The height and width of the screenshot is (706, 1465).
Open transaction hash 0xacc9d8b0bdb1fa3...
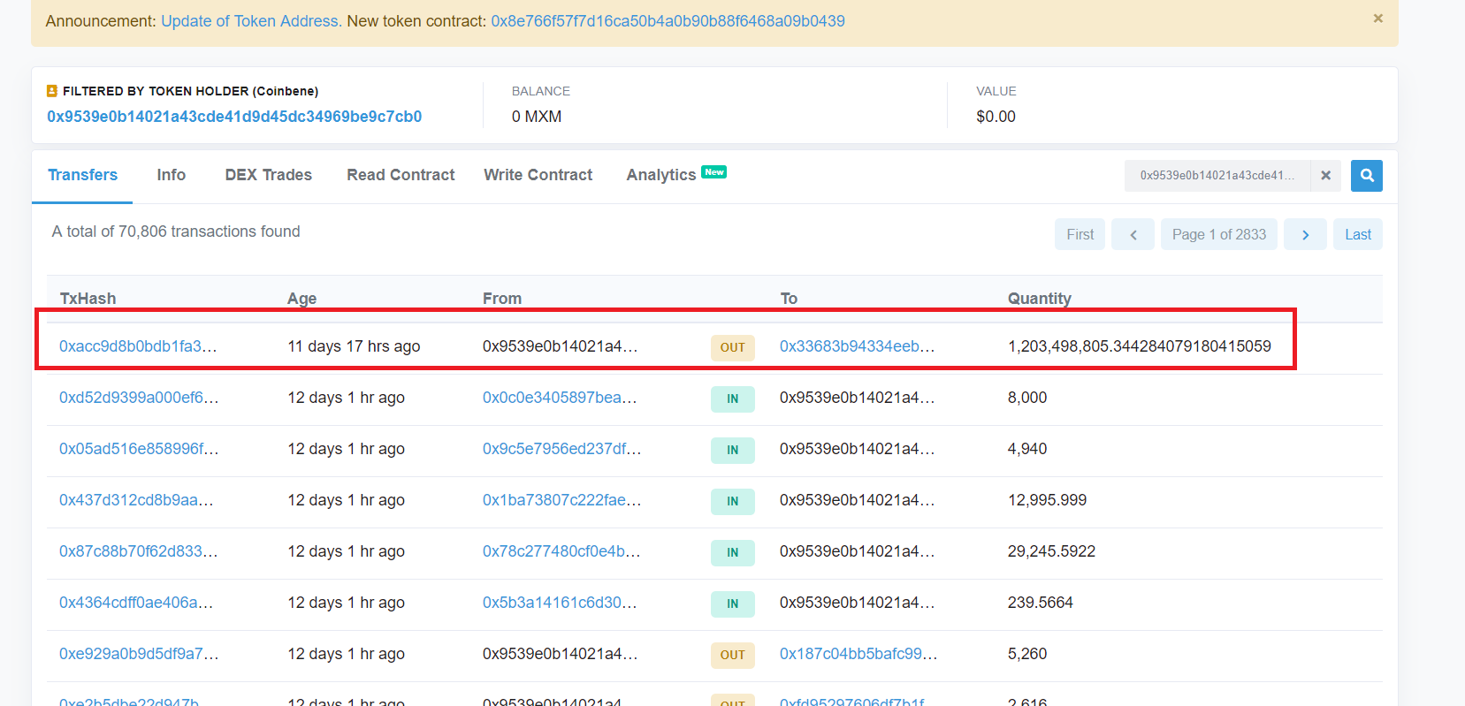pyautogui.click(x=138, y=346)
